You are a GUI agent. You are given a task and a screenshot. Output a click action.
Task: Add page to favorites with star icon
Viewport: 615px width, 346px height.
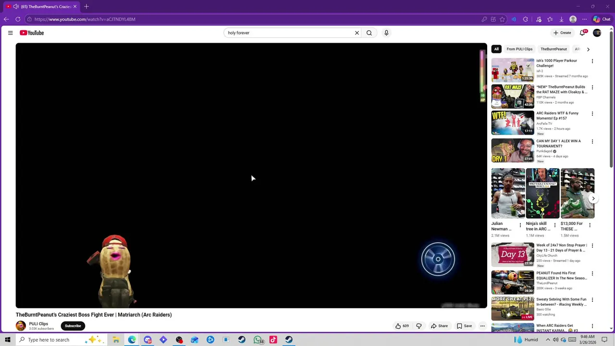click(502, 19)
